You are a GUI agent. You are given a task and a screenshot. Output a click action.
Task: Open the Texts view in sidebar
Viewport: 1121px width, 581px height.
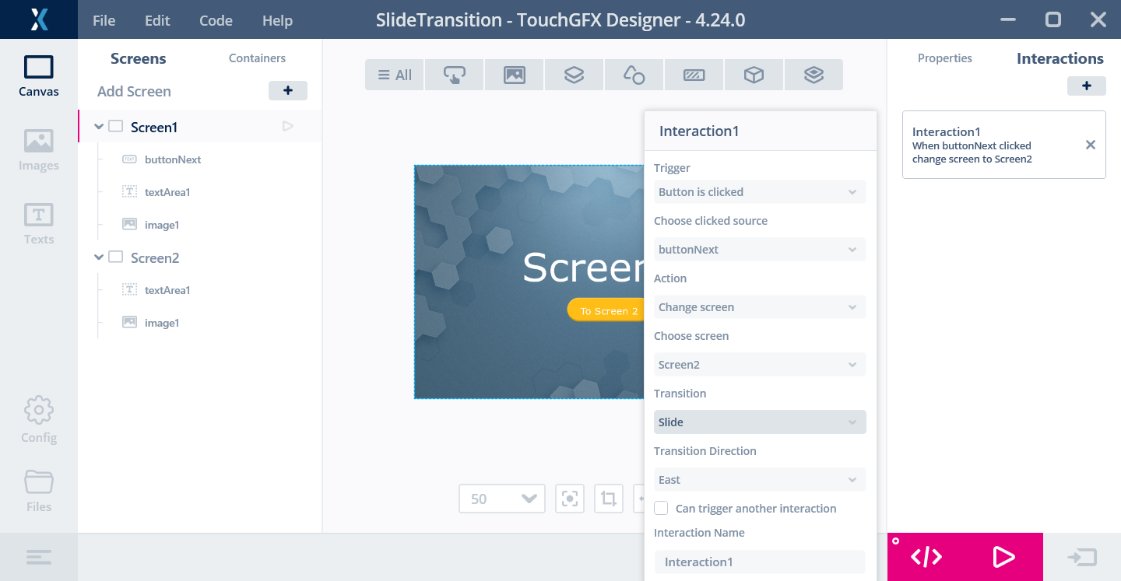tap(38, 224)
